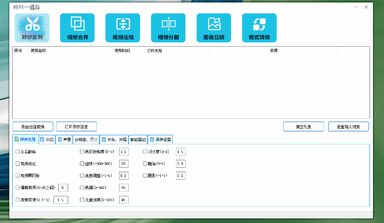Enable the 视频画网格 checkbox
Image resolution: width=384 pixels, height=223 pixels.
[x=17, y=175]
